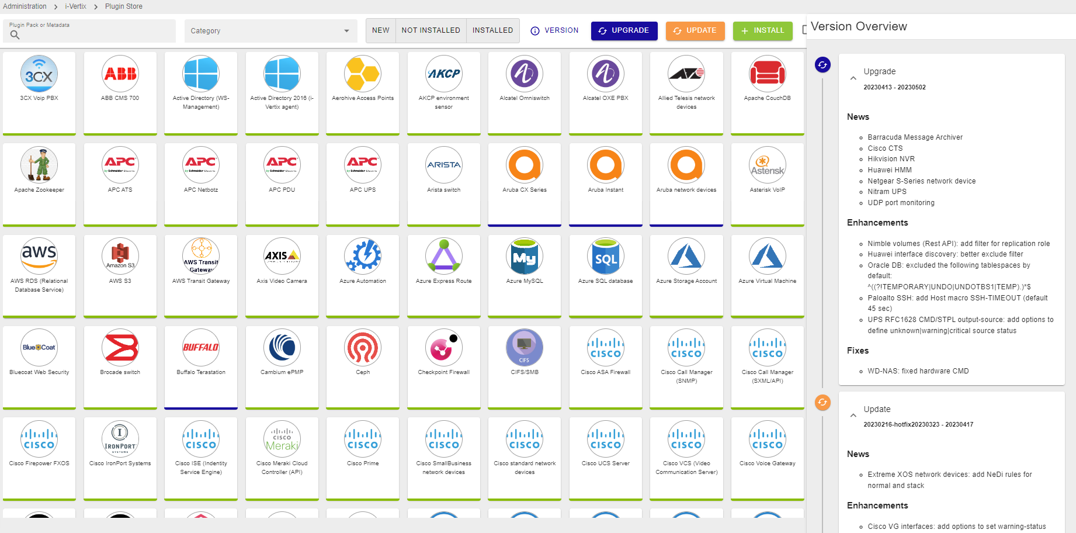The width and height of the screenshot is (1076, 533).
Task: Toggle the NEW filter
Action: coord(381,30)
